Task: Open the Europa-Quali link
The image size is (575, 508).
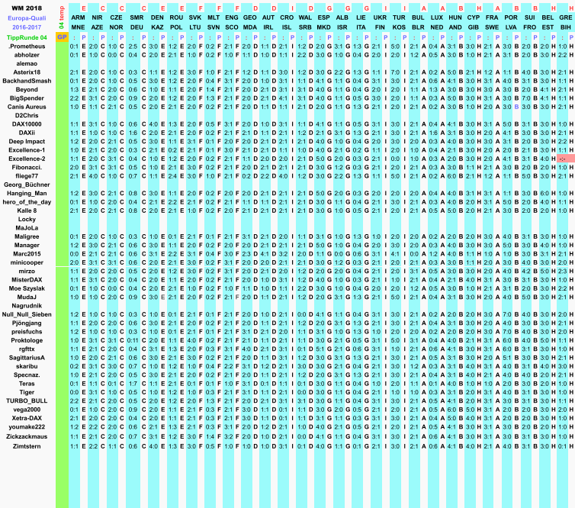Action: tap(27, 17)
